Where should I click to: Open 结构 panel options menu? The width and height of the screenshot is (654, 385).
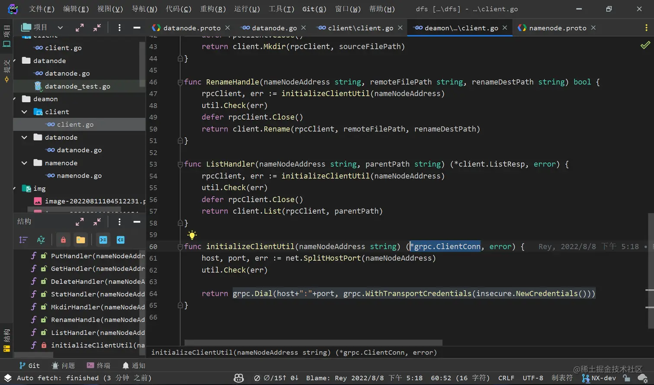click(x=119, y=222)
